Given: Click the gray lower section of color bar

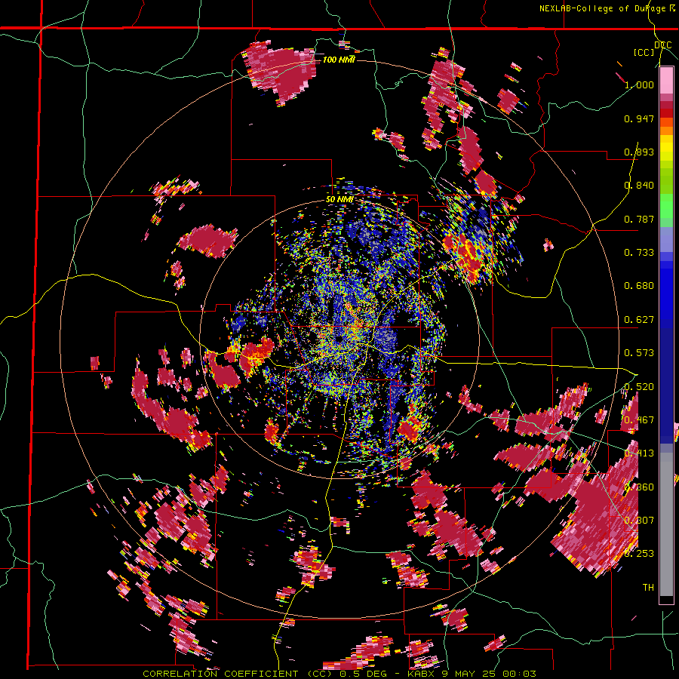Looking at the screenshot, I should 666,524.
